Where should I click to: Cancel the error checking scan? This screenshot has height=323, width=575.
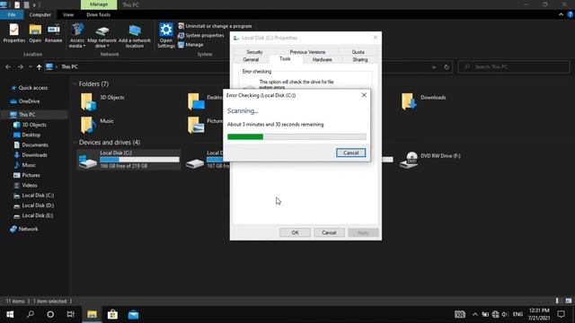coord(351,153)
